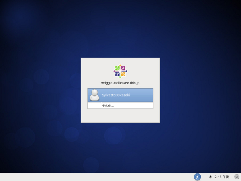The width and height of the screenshot is (241, 181).
Task: Click hostname wriggle.atelier468.ddo.jp text
Action: point(120,83)
